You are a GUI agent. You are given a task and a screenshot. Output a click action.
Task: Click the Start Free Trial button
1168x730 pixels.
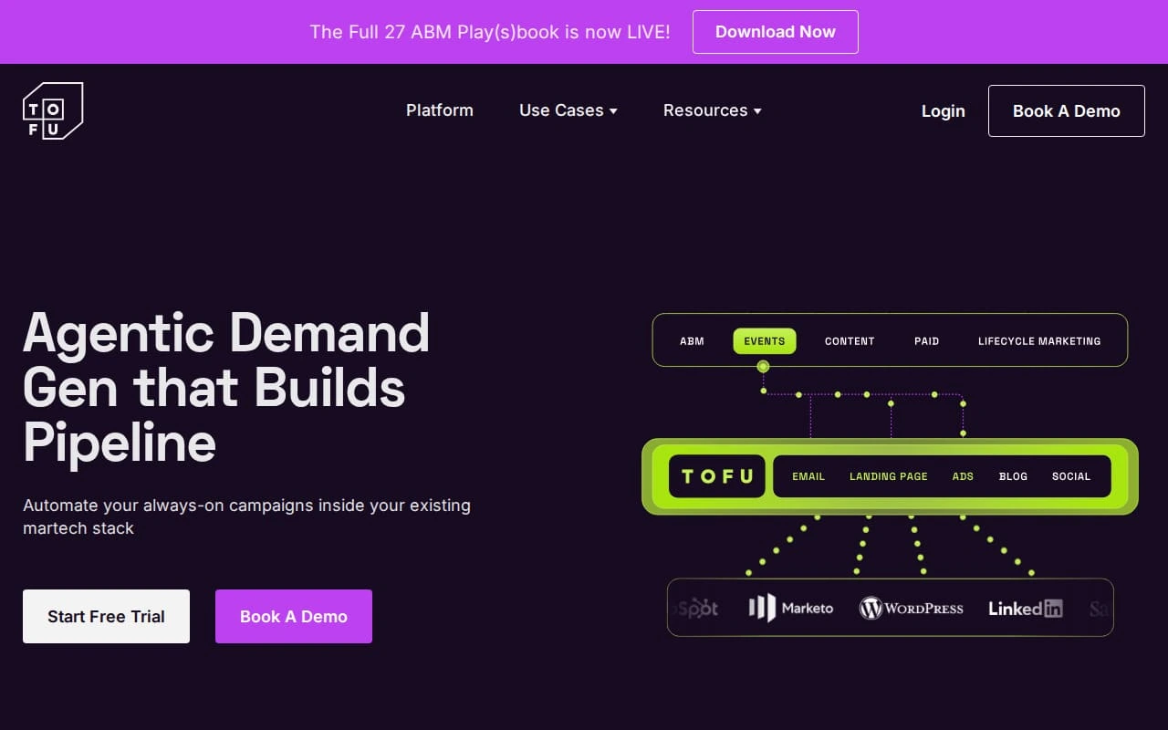tap(106, 616)
